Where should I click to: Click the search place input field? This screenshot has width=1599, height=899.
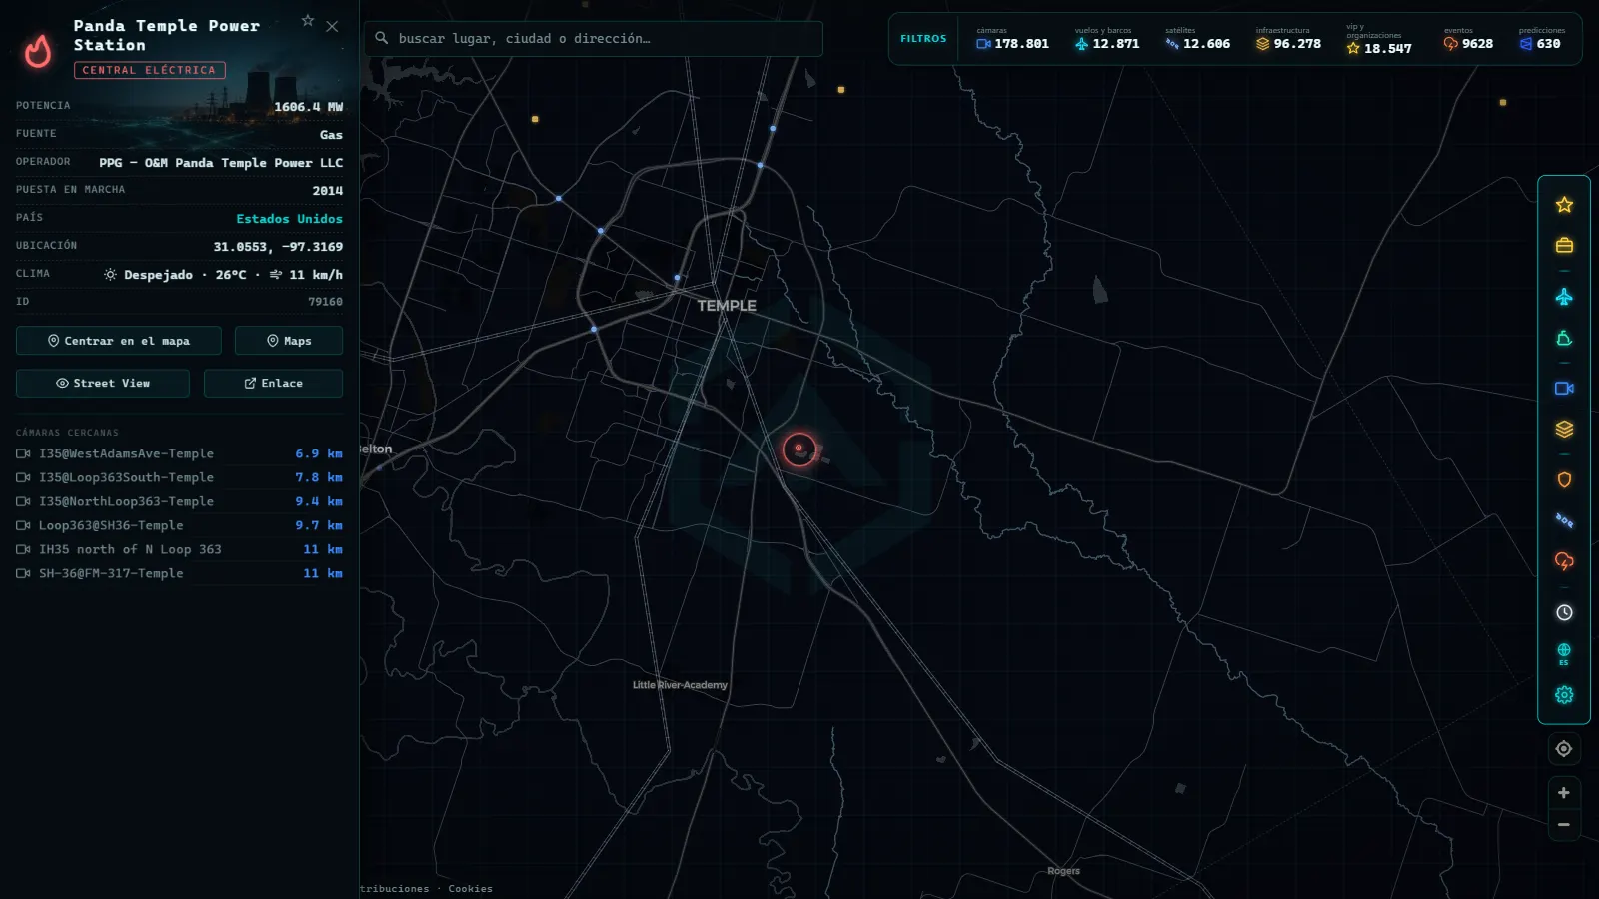[x=594, y=39]
